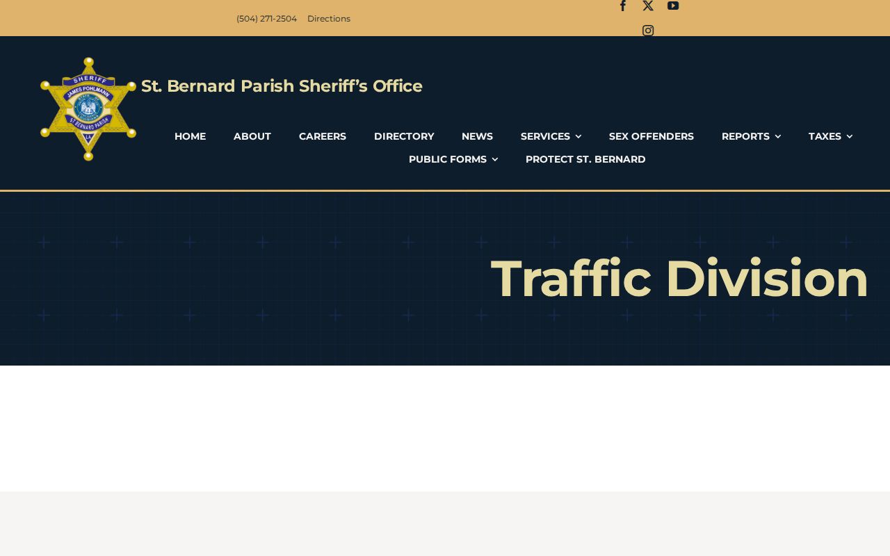Viewport: 890px width, 556px height.
Task: Open the Directions link
Action: [329, 19]
